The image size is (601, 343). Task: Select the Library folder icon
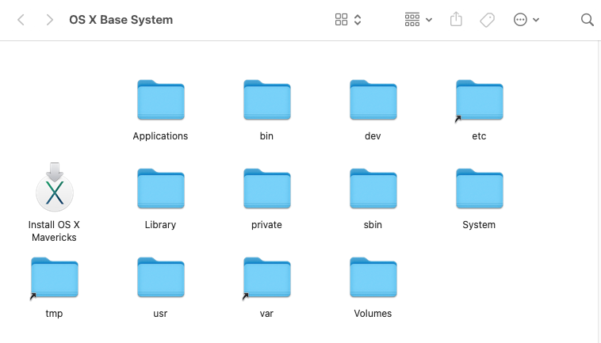(x=161, y=189)
